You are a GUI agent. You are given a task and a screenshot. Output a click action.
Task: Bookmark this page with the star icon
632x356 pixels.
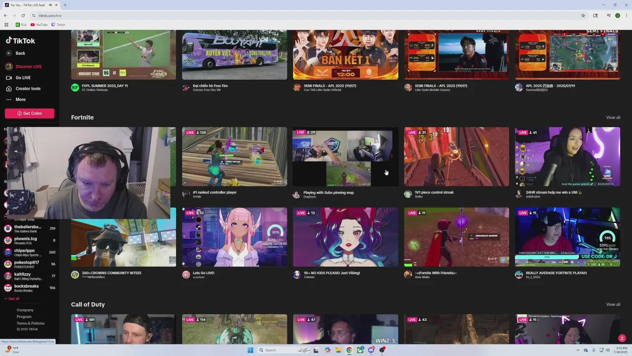click(x=583, y=15)
